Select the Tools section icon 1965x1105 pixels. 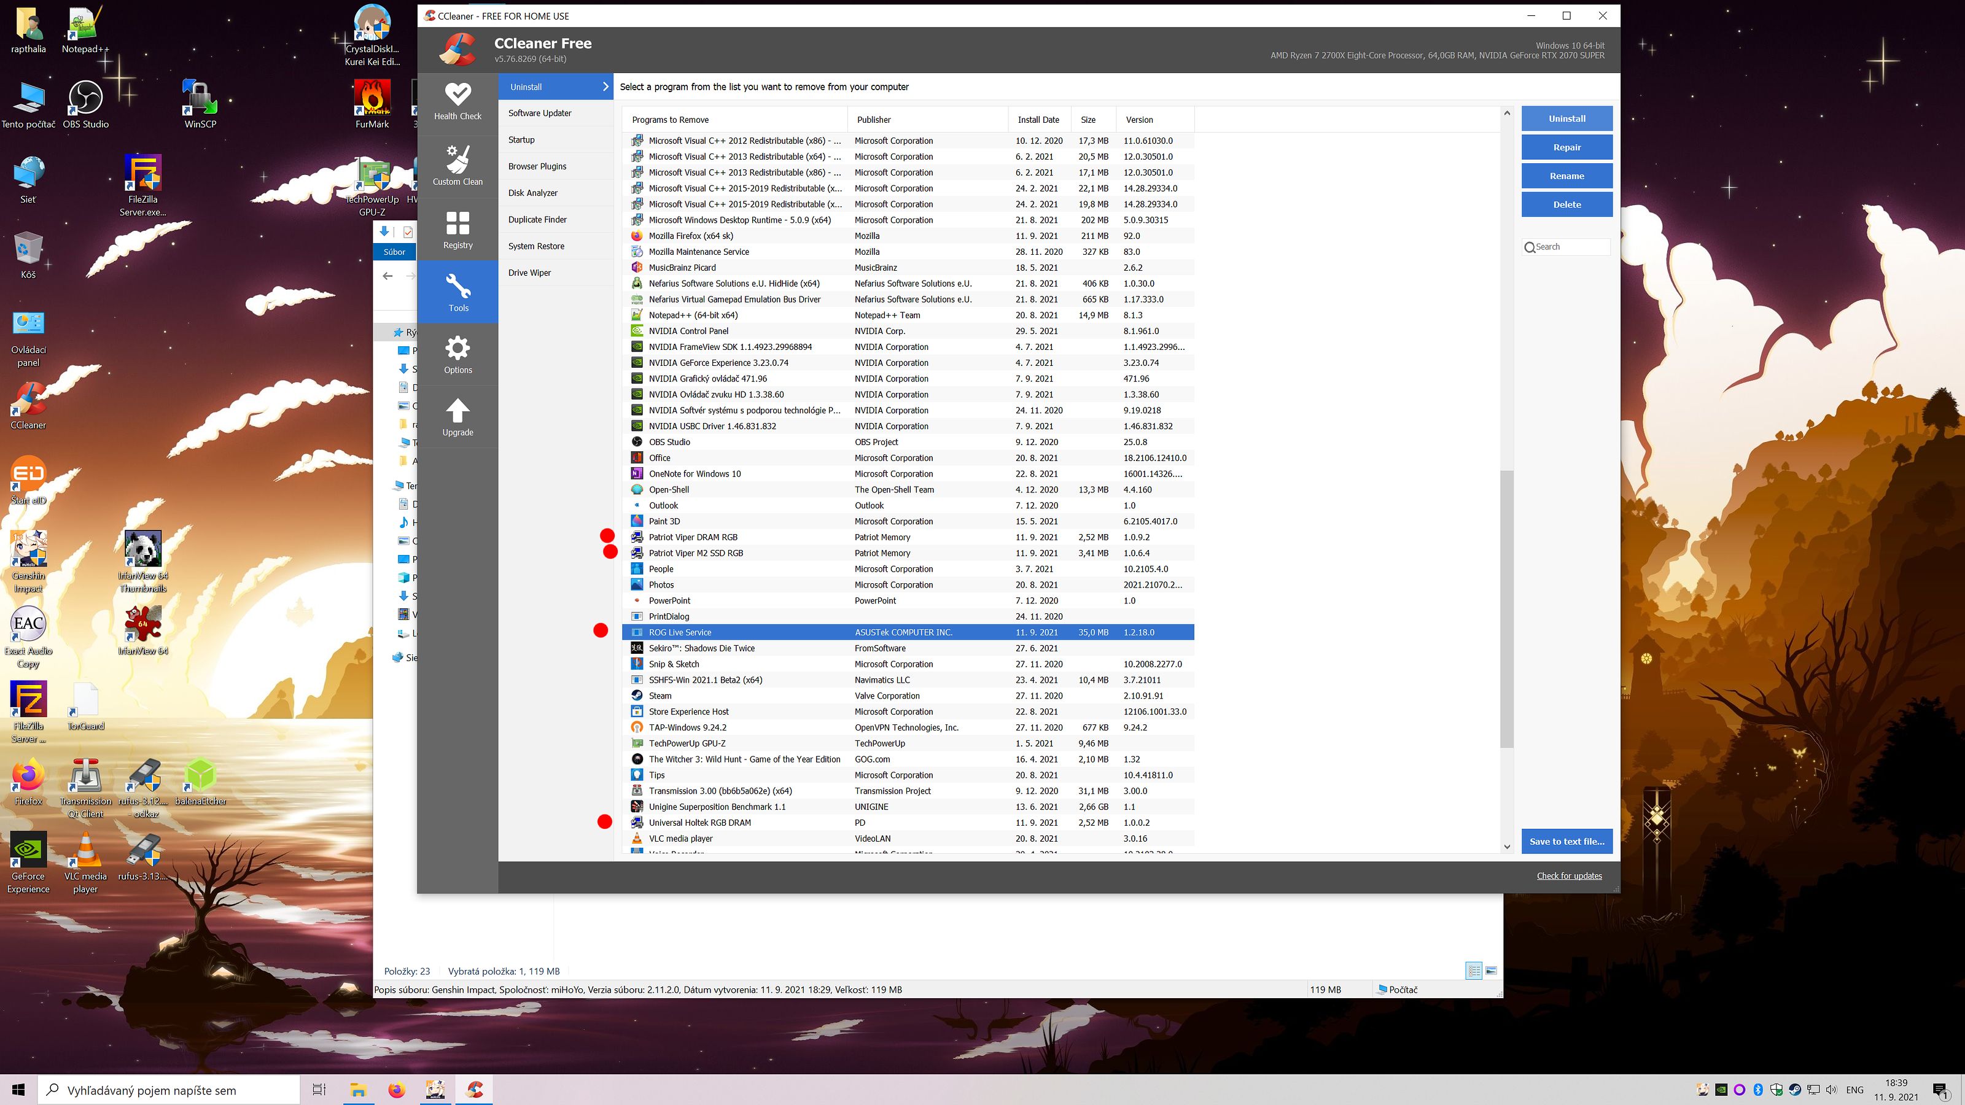pyautogui.click(x=457, y=292)
